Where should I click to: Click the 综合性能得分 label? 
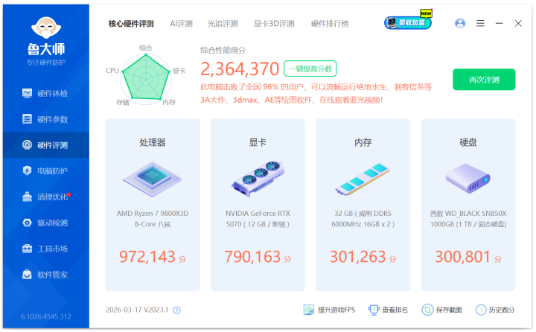(223, 51)
